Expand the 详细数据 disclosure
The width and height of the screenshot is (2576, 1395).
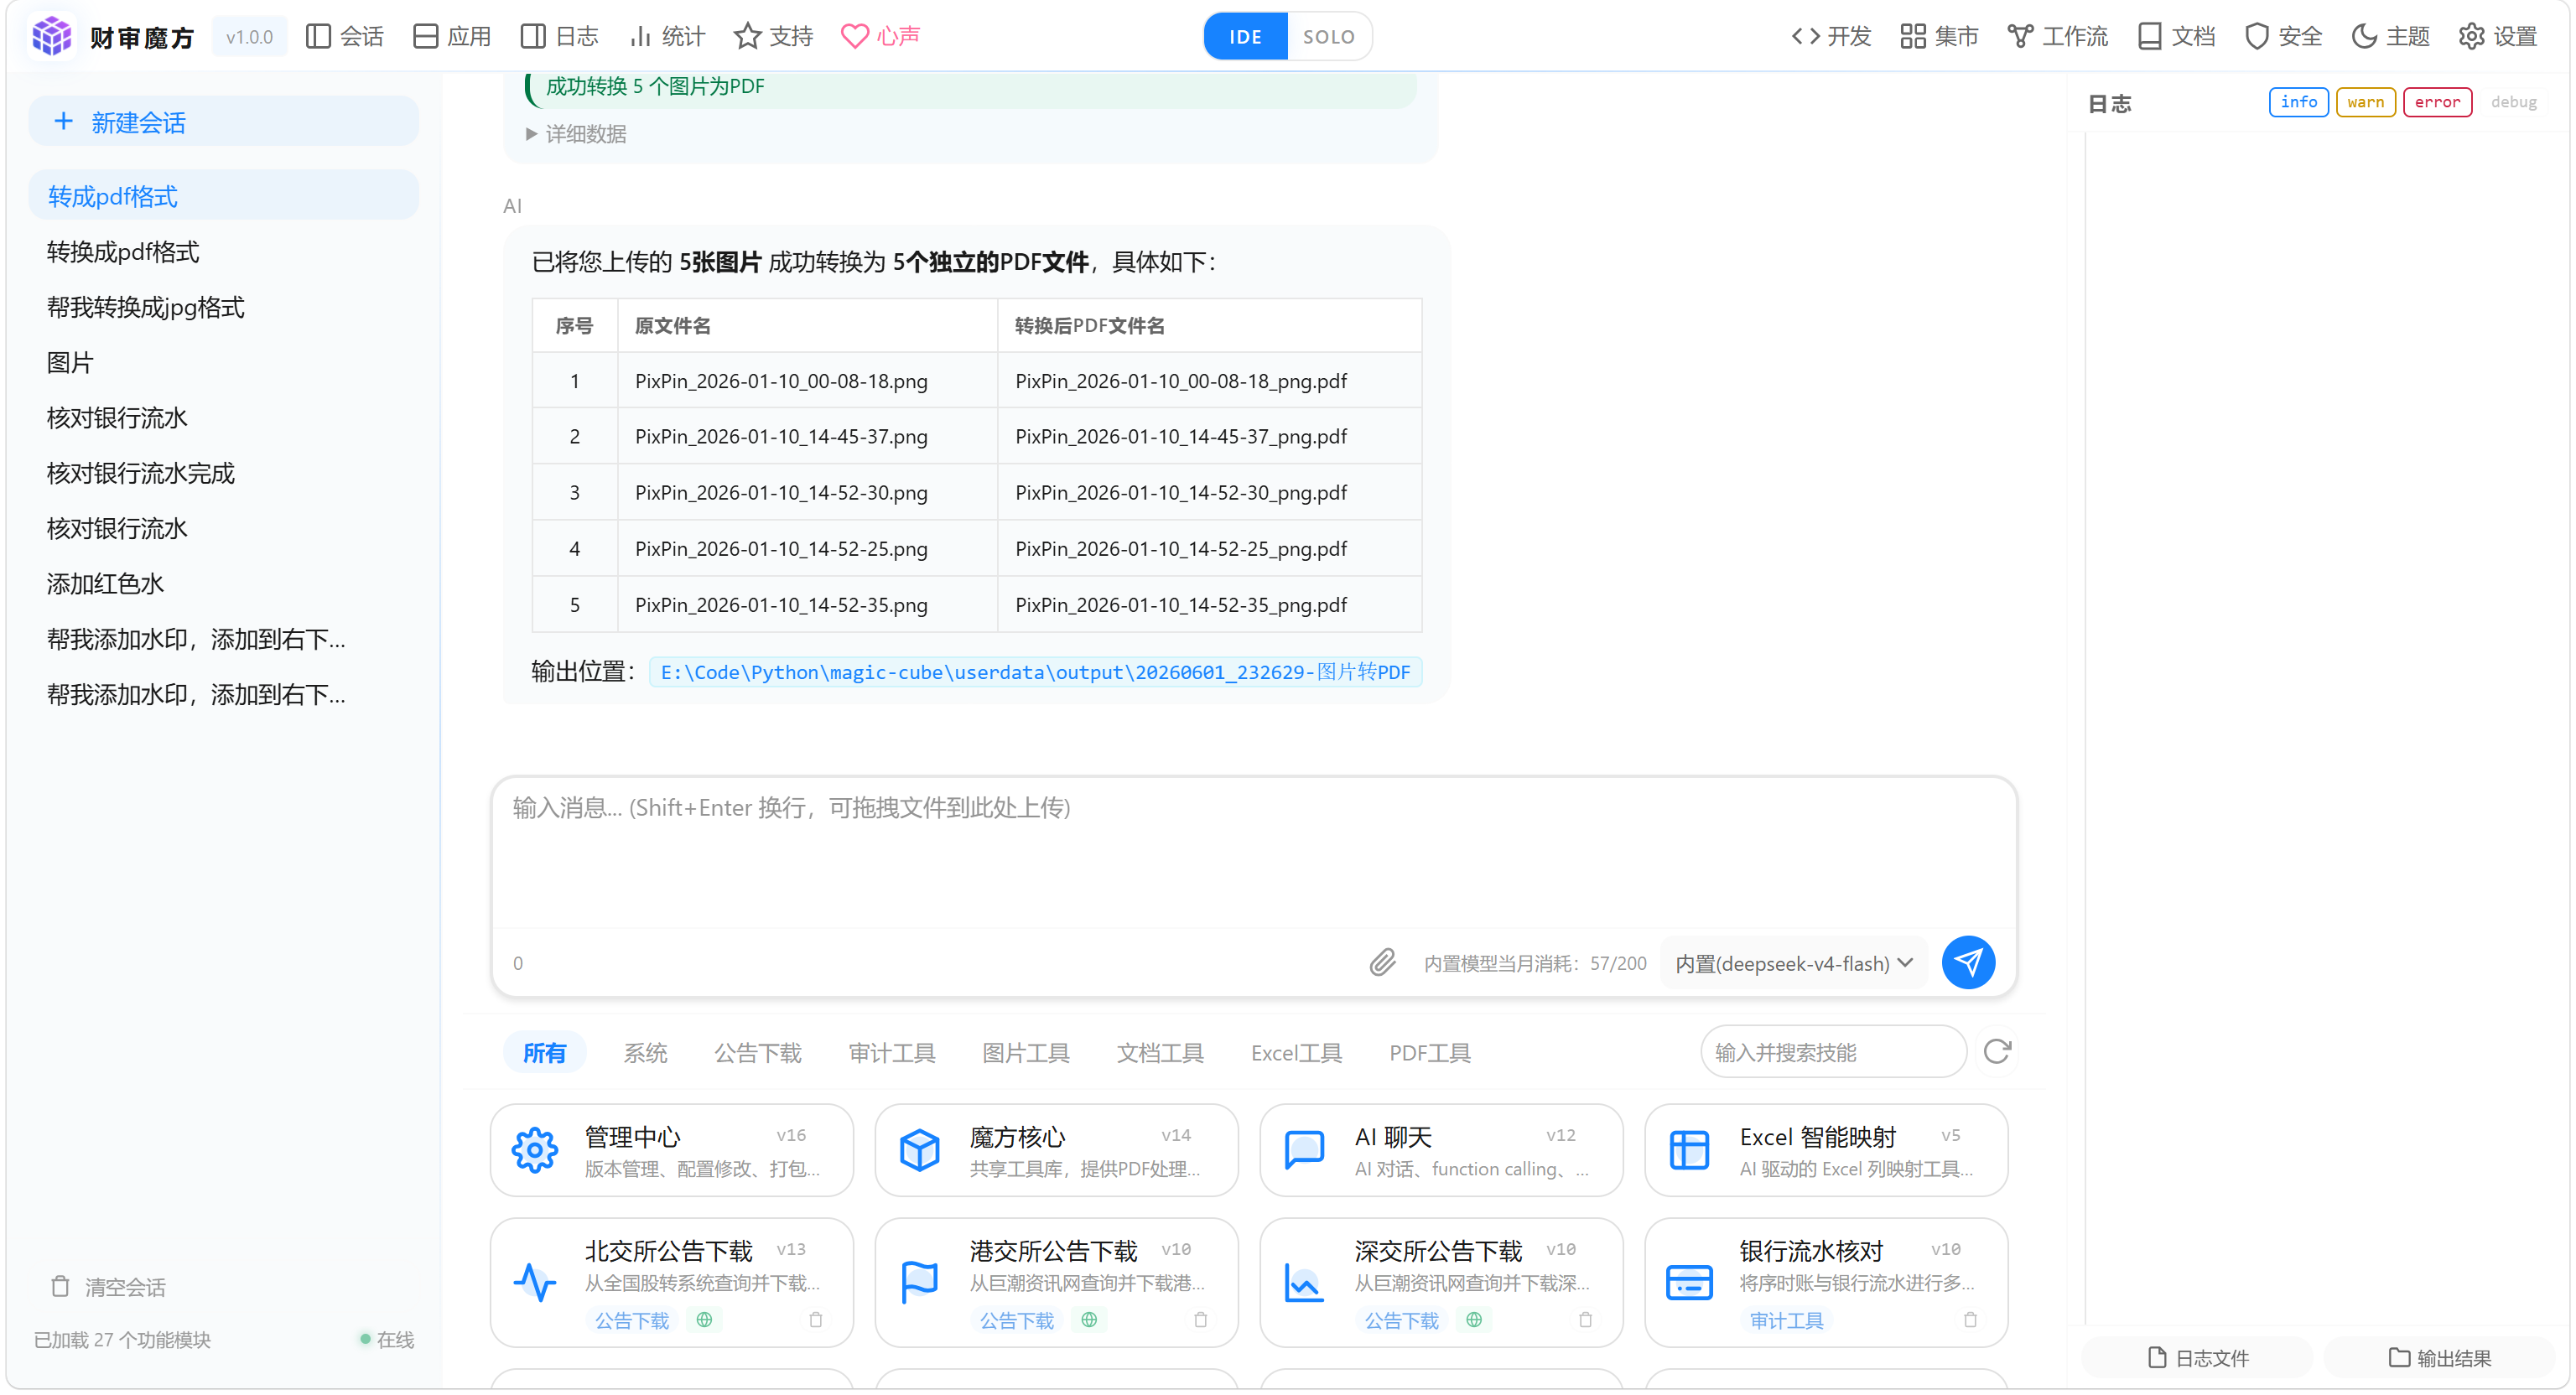coord(577,134)
